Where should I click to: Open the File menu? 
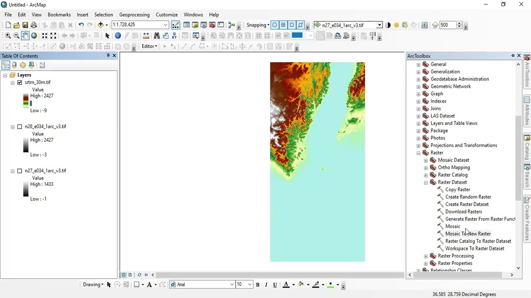[8, 15]
